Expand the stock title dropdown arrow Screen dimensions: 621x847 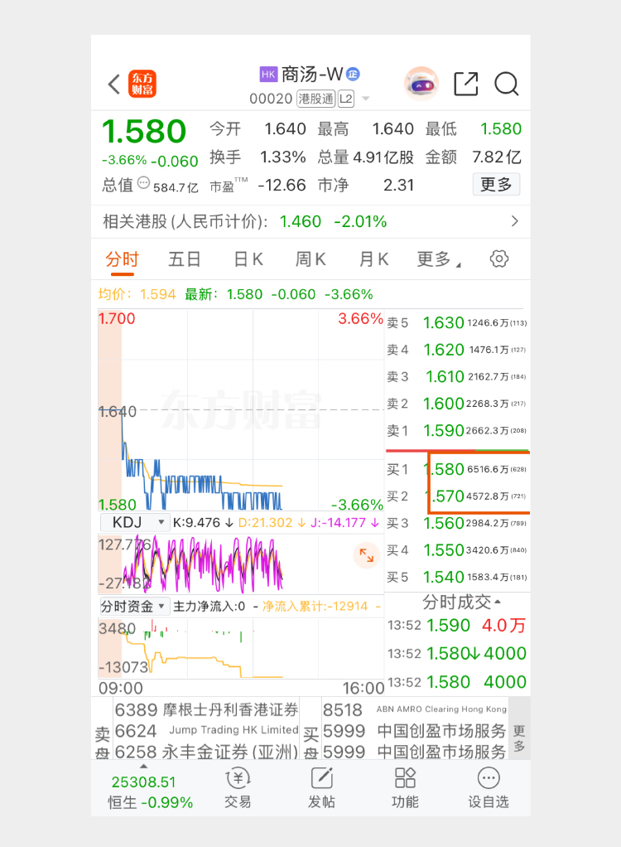[366, 99]
